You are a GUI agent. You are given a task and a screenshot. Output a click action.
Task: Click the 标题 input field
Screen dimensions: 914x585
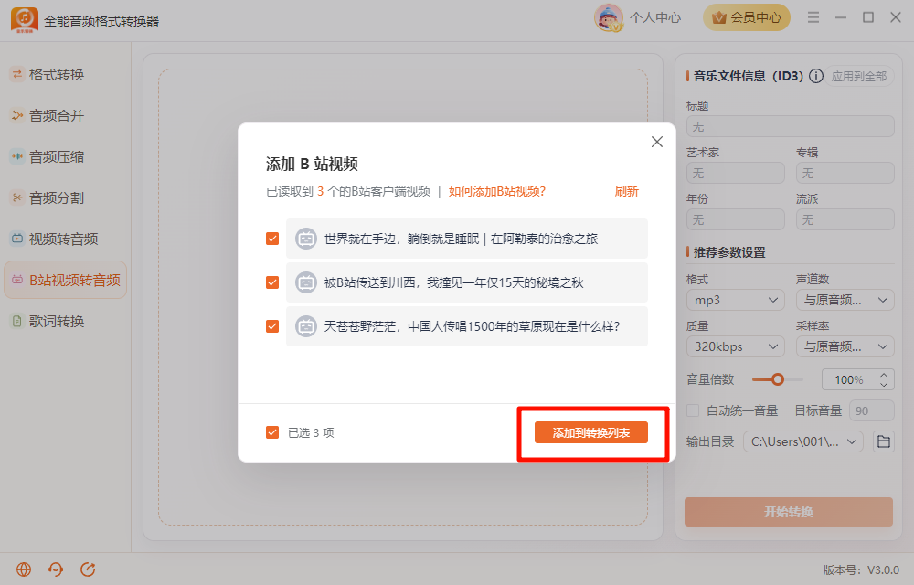[791, 126]
